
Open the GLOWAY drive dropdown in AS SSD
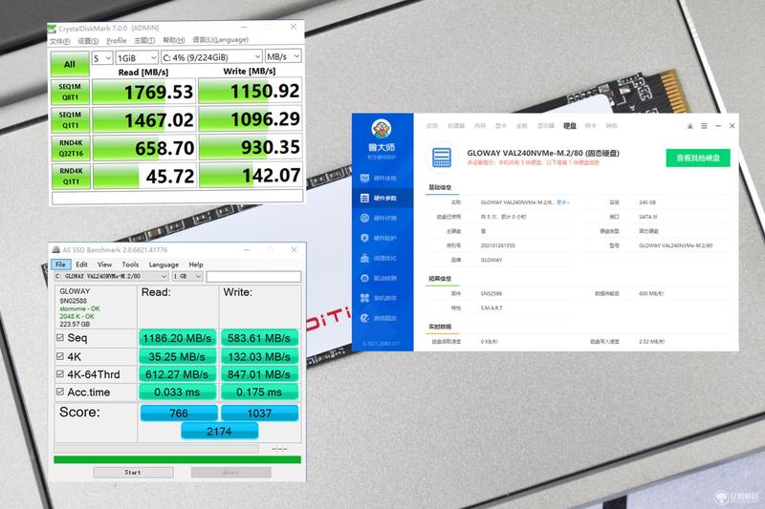click(111, 276)
